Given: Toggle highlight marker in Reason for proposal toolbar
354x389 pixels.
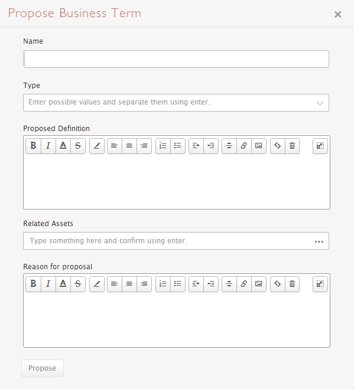Looking at the screenshot, I should [97, 284].
